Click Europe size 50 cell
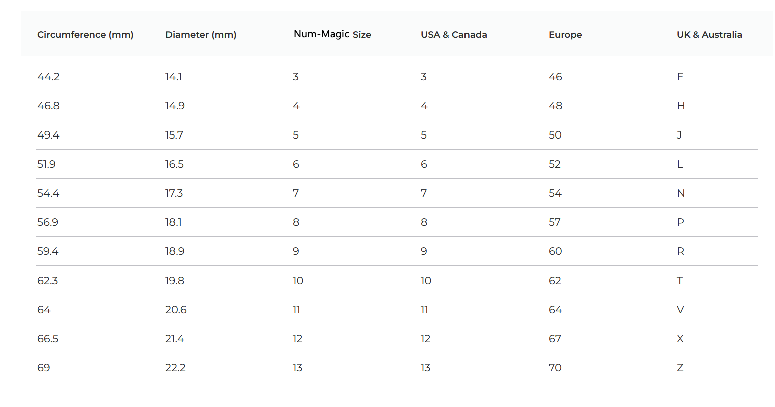This screenshot has height=407, width=775. [x=555, y=135]
